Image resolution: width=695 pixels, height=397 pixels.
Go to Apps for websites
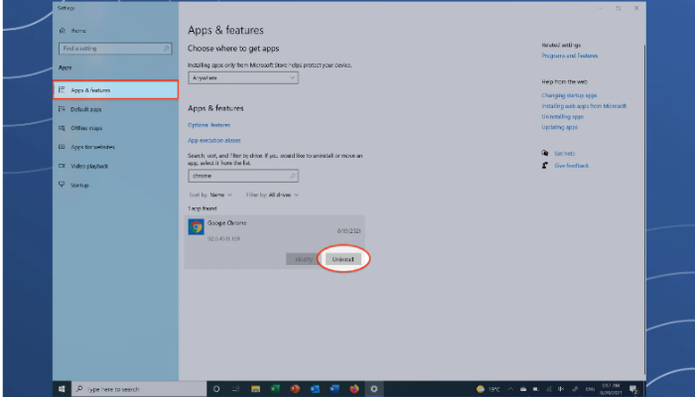click(x=92, y=147)
